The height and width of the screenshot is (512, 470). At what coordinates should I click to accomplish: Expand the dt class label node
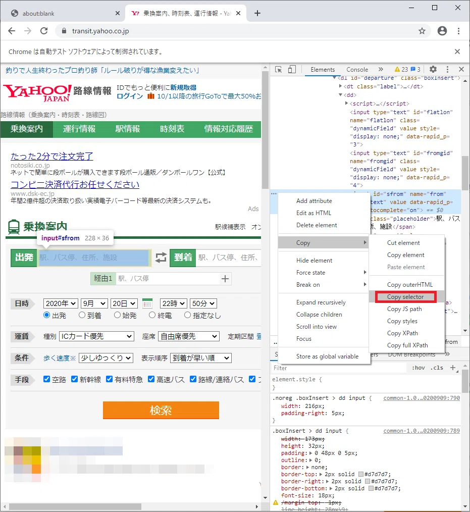[x=340, y=86]
